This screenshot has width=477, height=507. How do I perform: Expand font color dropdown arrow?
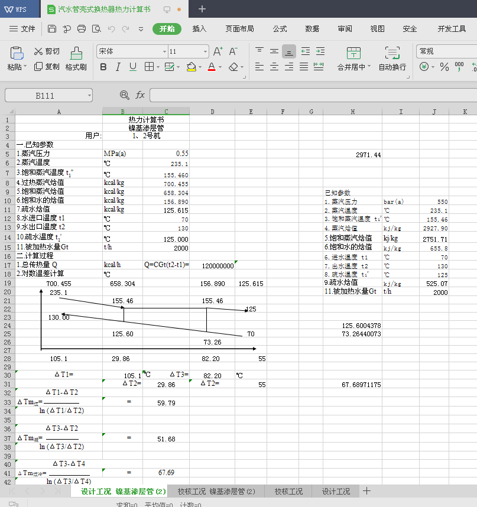tap(220, 67)
